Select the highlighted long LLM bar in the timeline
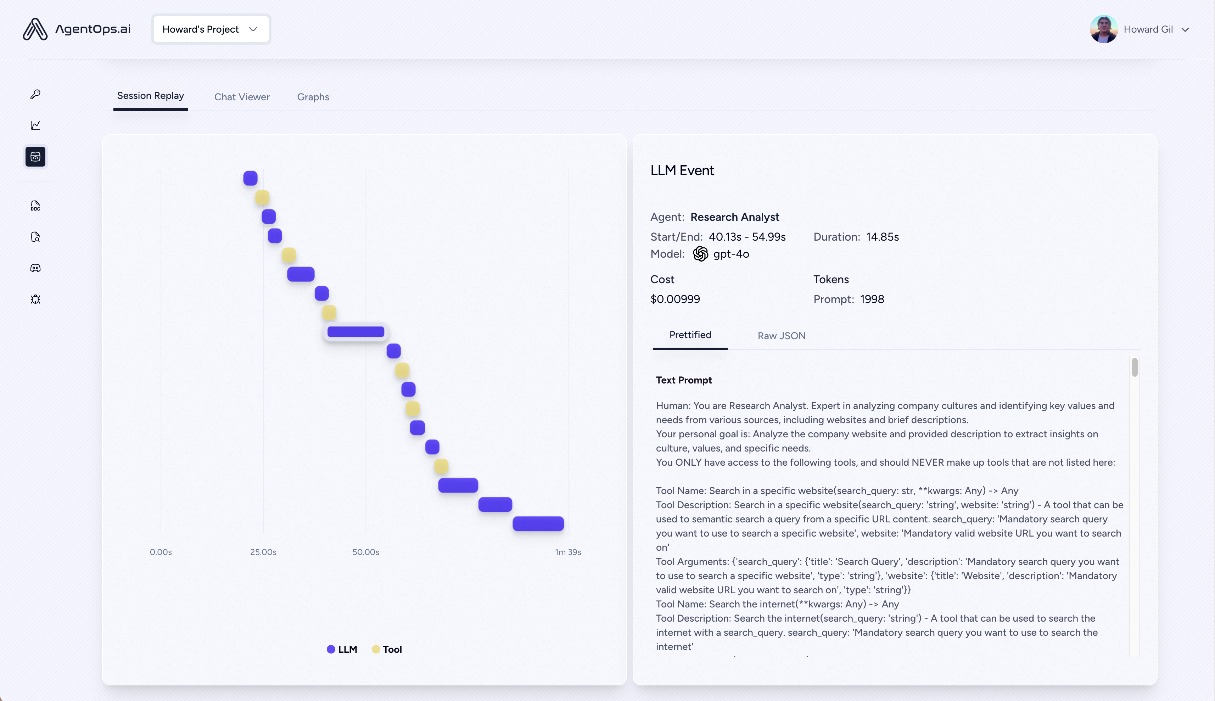1215x701 pixels. pos(355,331)
